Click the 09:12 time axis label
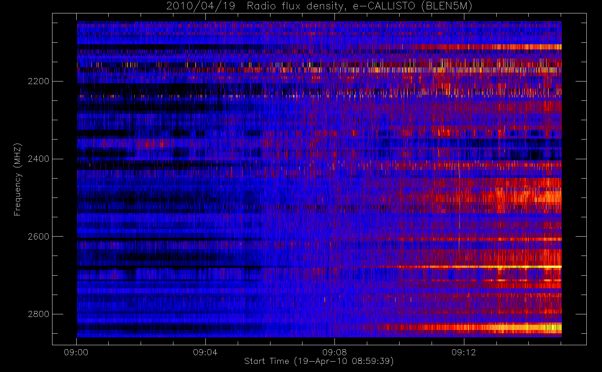Screen dimensions: 602x372 coord(464,352)
